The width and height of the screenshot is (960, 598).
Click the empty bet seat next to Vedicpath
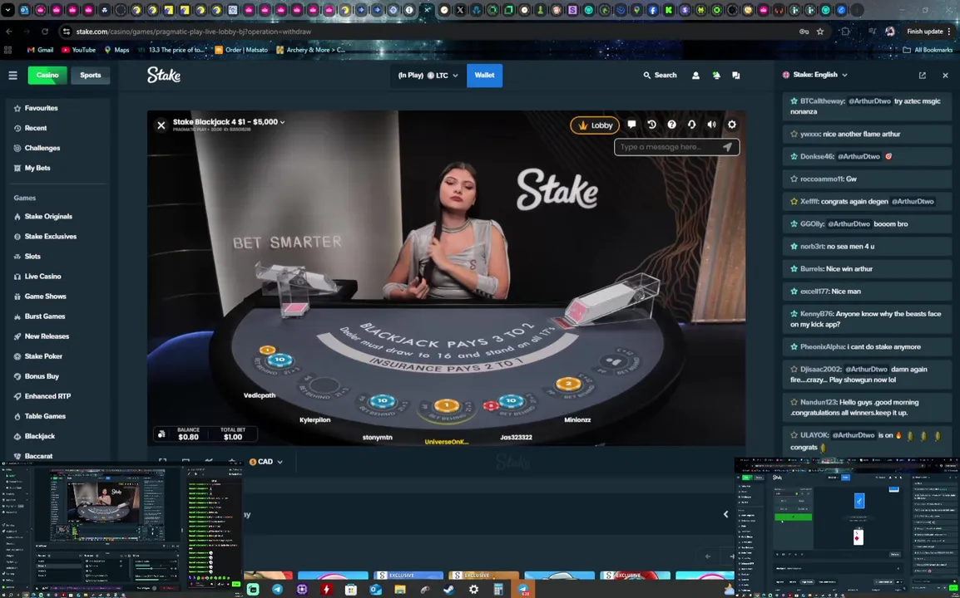[325, 386]
